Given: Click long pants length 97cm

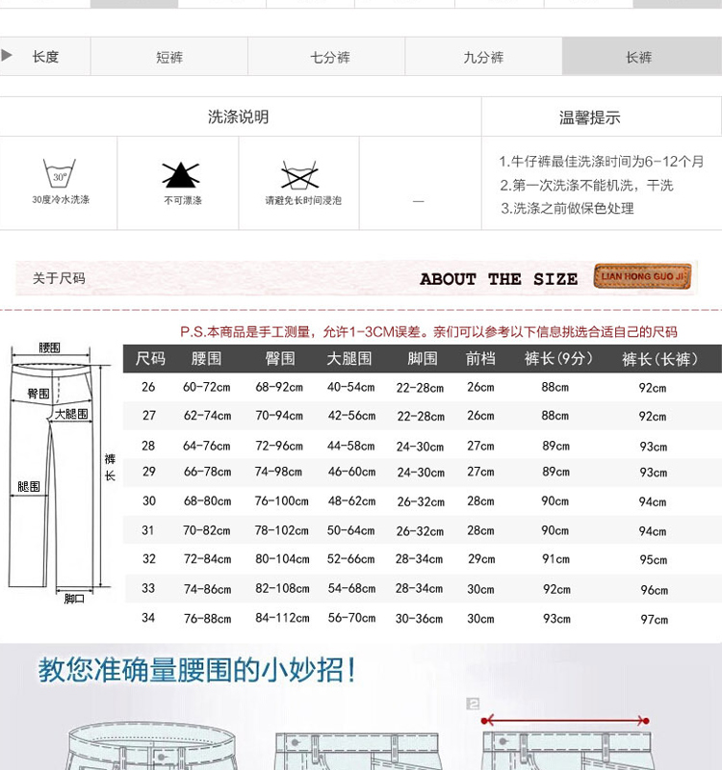Looking at the screenshot, I should [655, 619].
